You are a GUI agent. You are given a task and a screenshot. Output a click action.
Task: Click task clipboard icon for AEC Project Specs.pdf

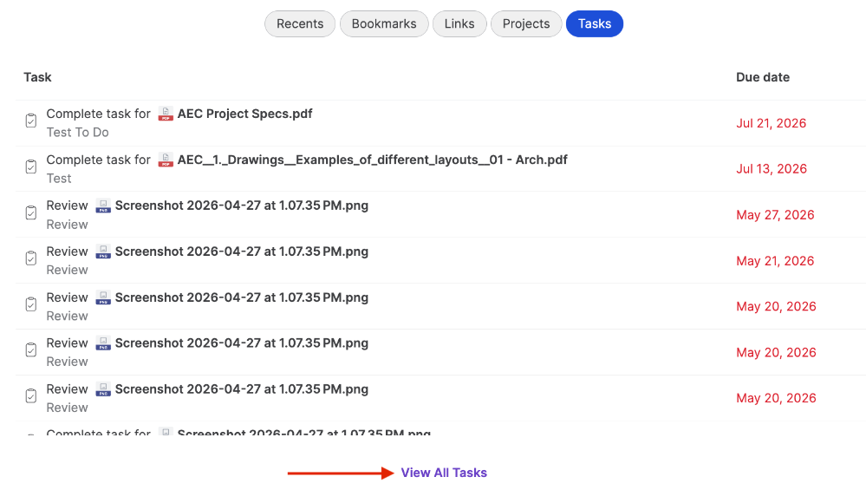31,121
